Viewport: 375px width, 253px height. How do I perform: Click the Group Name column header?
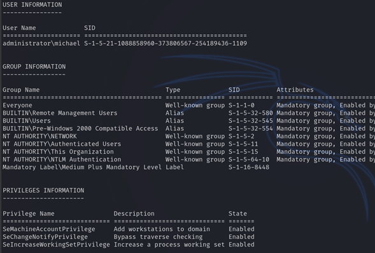coord(21,90)
